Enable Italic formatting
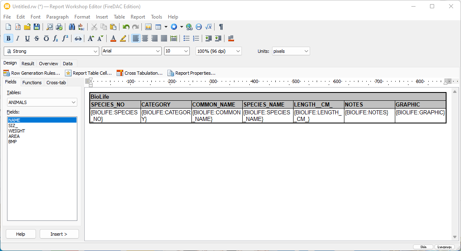This screenshot has height=251, width=461. pos(18,38)
